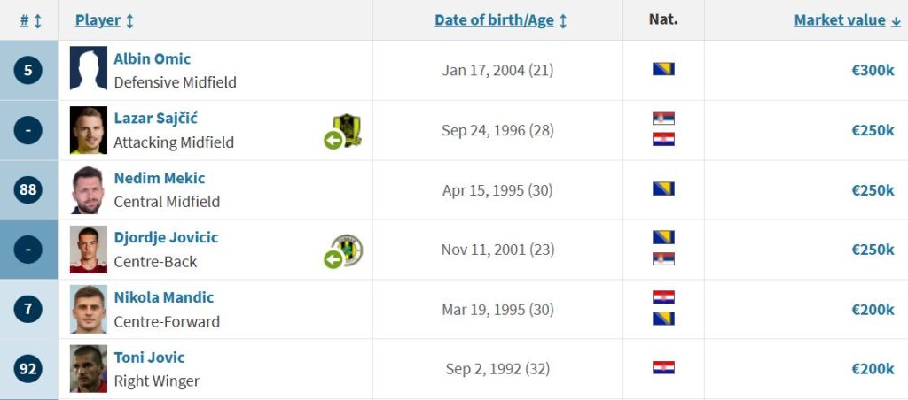The height and width of the screenshot is (400, 908).
Task: Click the Serbia flag in Lazar Sajčić's row
Action: [x=663, y=118]
